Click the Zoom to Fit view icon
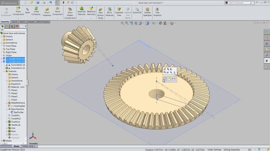Image resolution: width=270 pixels, height=151 pixels. (122, 23)
